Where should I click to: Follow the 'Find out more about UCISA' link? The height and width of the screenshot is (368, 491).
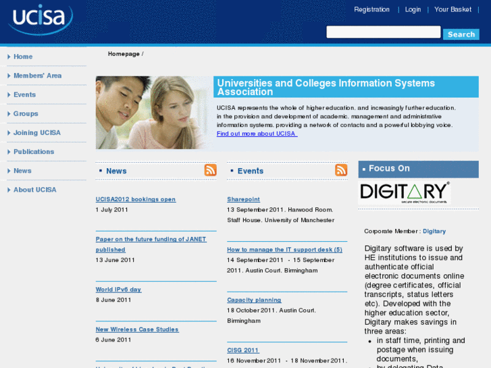coord(257,134)
